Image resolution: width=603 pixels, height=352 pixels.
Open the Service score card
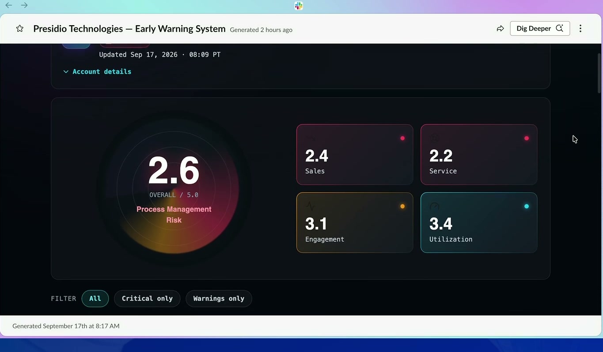tap(479, 154)
